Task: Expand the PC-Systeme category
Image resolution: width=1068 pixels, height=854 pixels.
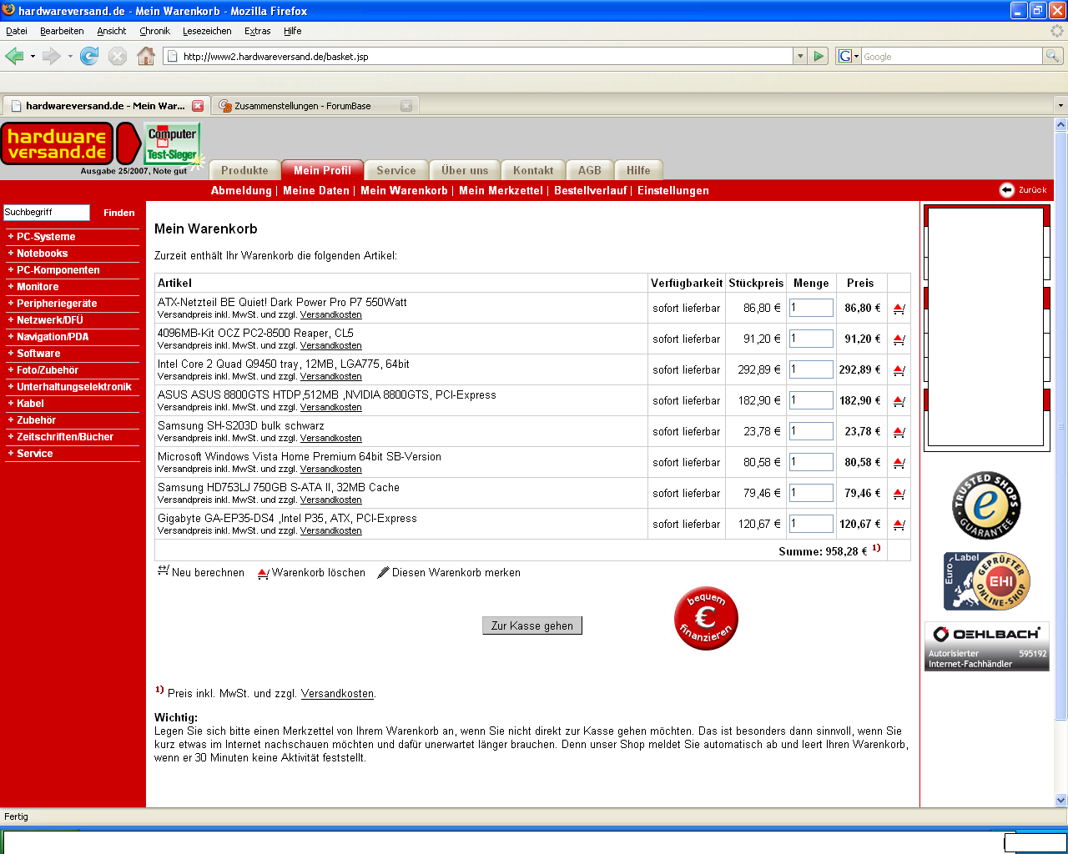Action: pyautogui.click(x=46, y=237)
